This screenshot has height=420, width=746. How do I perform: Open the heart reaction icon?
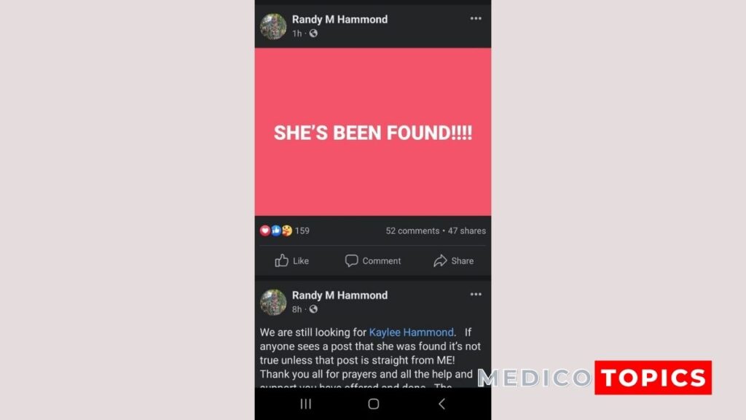265,230
